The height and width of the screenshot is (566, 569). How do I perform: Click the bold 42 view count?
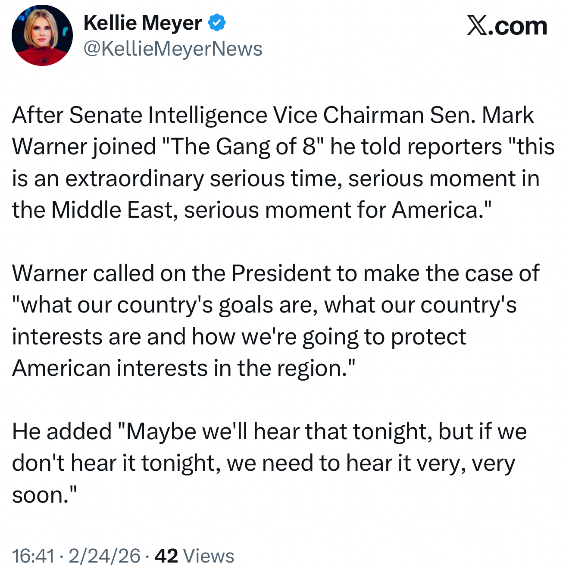coord(166,555)
